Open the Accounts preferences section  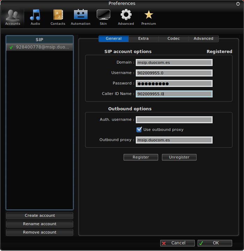click(x=13, y=17)
